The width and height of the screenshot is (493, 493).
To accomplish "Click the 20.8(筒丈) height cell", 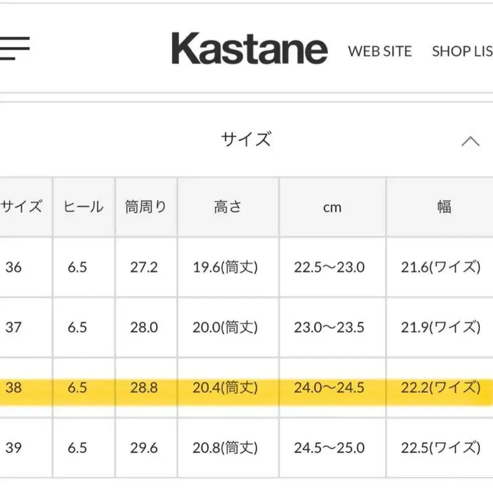I will point(225,448).
